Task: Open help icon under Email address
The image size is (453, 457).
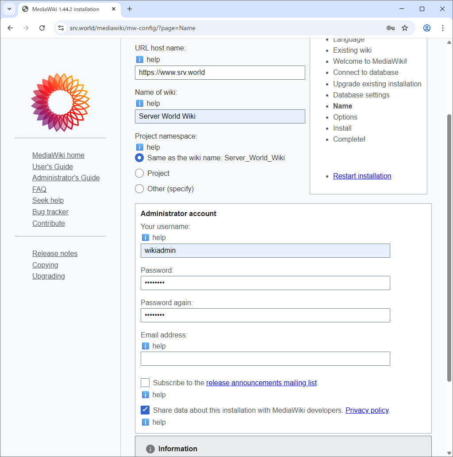Action: tap(146, 346)
